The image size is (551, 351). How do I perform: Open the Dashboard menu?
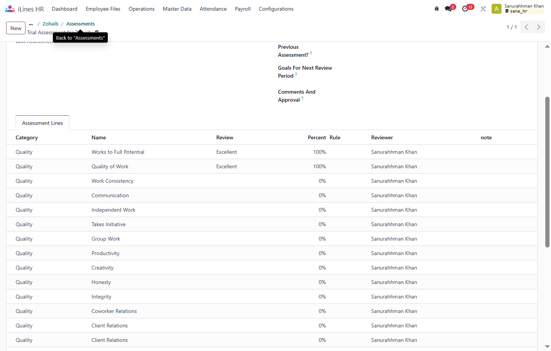[65, 9]
